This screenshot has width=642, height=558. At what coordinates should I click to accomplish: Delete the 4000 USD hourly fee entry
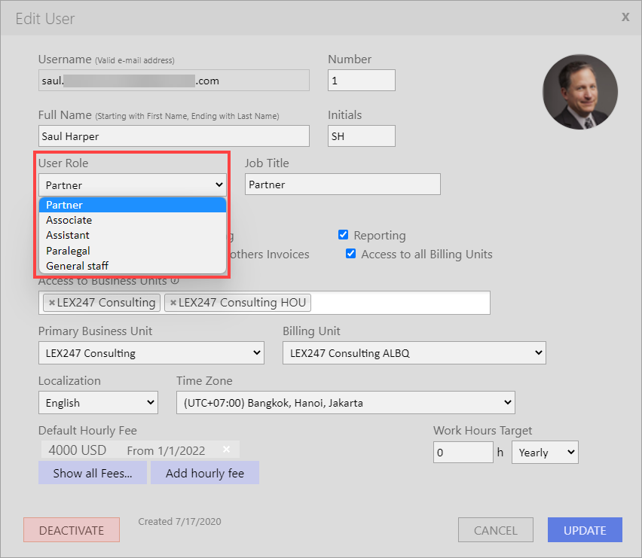226,450
